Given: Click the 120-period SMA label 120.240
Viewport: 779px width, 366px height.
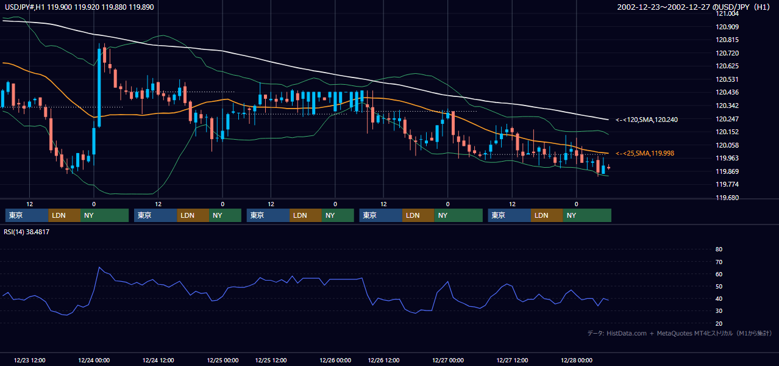Looking at the screenshot, I should [647, 120].
